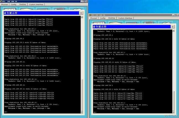Screen dimensions: 179x118
Task: Click the PC1 terminal scroll-up arrow
Action: [x=82, y=17]
